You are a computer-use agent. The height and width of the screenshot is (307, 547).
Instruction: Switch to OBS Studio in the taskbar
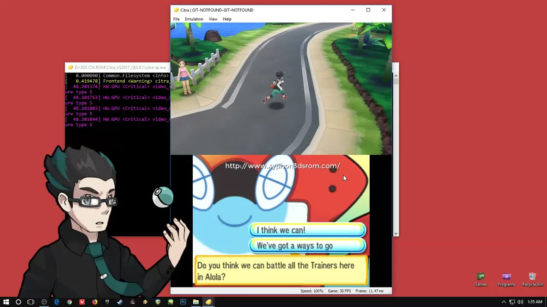tap(44, 302)
